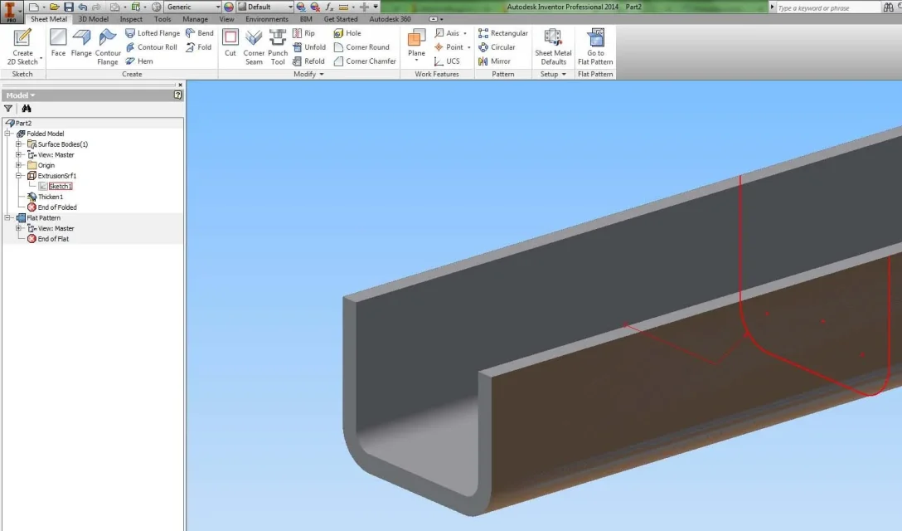This screenshot has height=531, width=902.
Task: Select Sketch1 in the model tree
Action: tap(61, 186)
